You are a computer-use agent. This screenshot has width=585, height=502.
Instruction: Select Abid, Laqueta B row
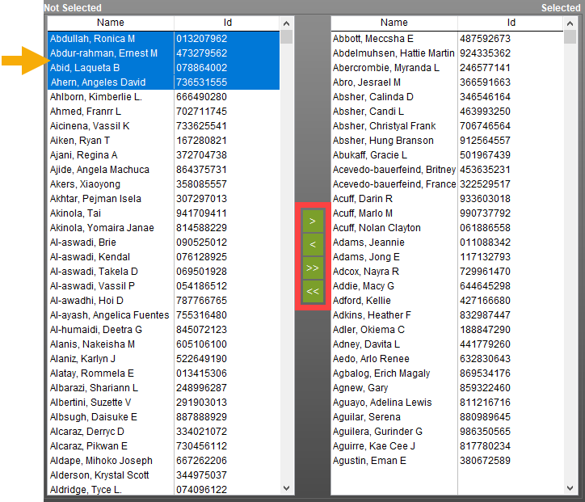tap(163, 68)
